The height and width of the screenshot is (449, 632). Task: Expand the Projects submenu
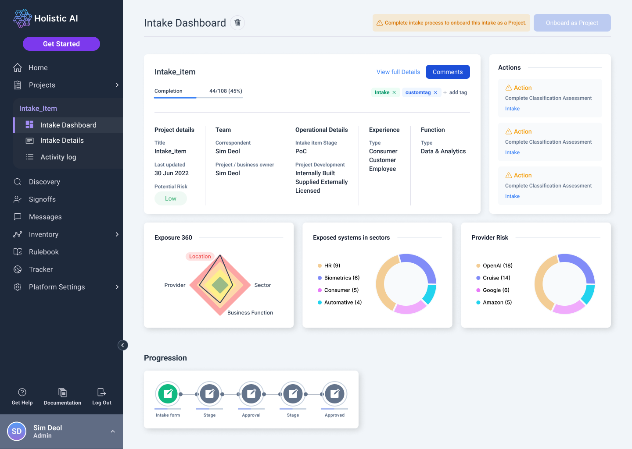tap(117, 85)
